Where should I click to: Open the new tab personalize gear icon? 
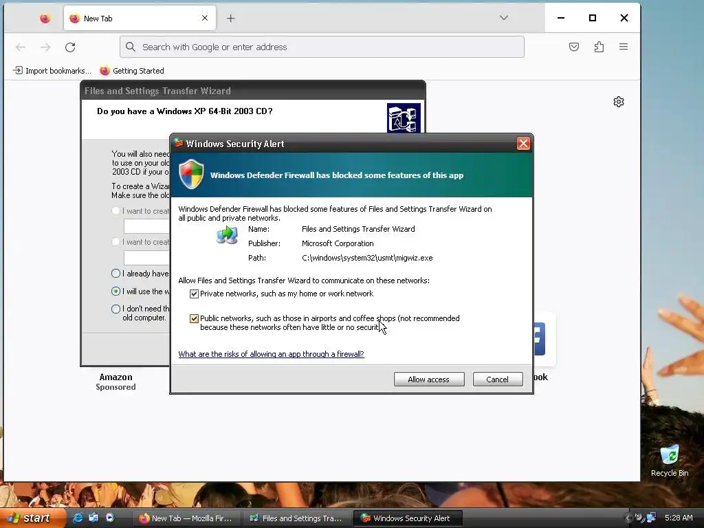[619, 102]
